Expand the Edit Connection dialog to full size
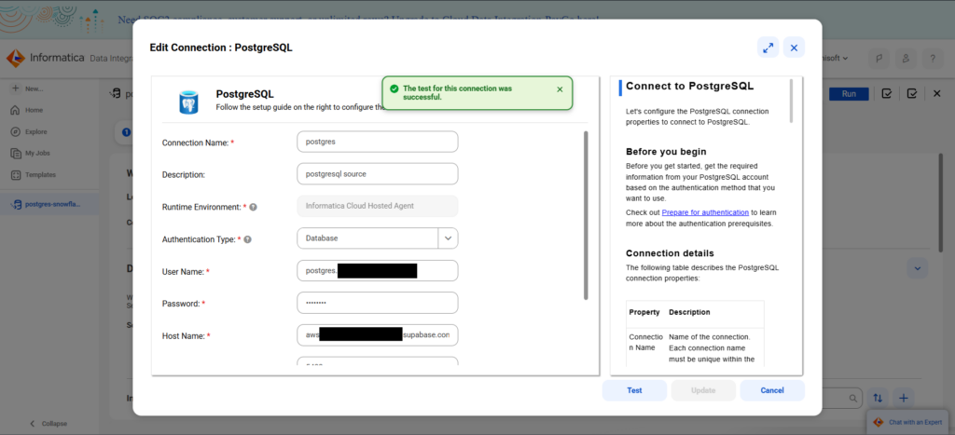 click(x=768, y=48)
